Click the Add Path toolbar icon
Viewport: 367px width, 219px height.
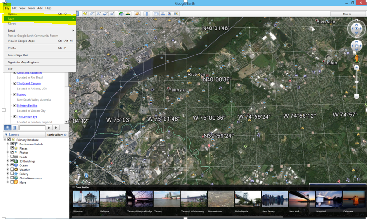pyautogui.click(x=98, y=14)
